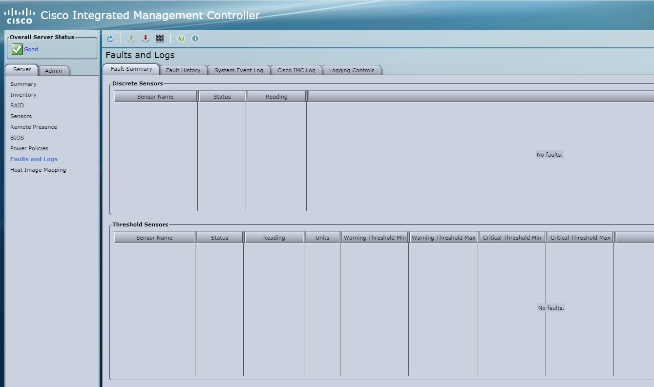Click the Units column header
This screenshot has height=387, width=654.
click(322, 238)
